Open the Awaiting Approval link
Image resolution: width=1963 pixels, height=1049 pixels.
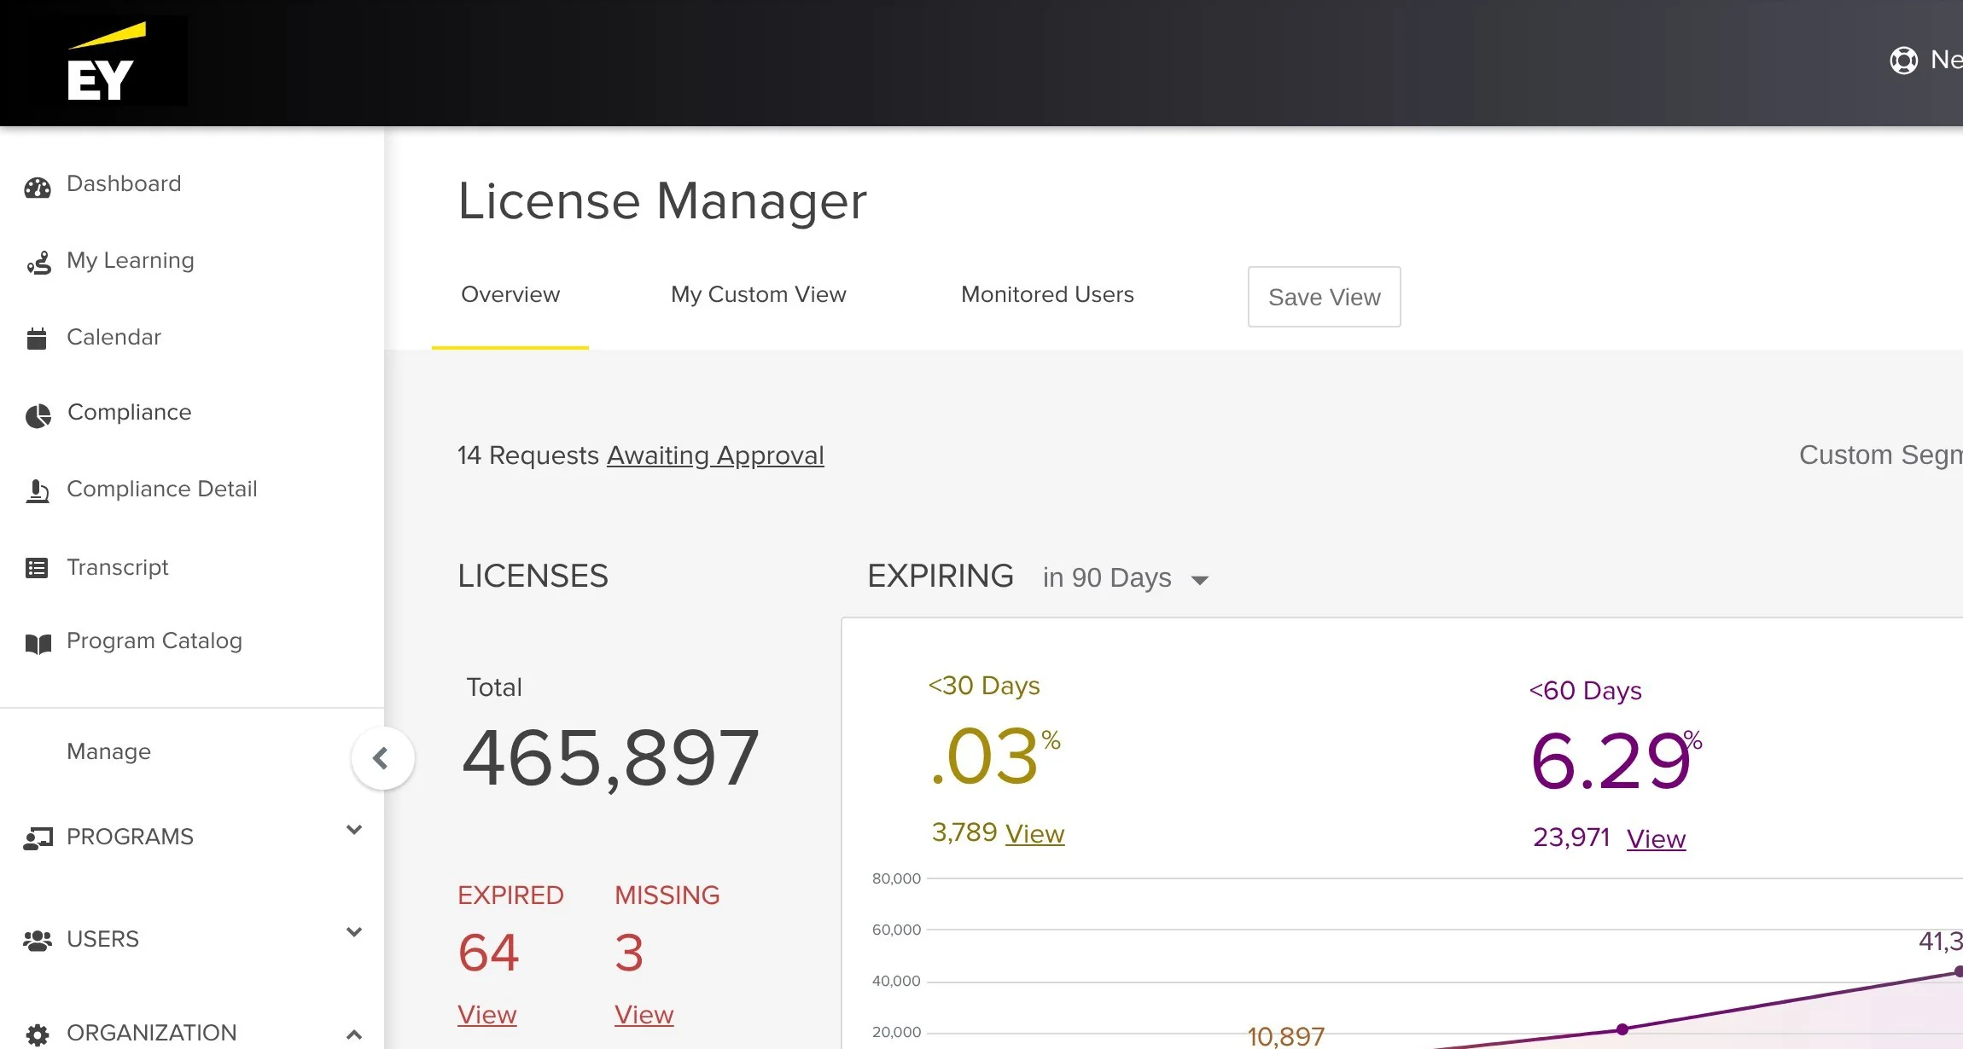715,455
